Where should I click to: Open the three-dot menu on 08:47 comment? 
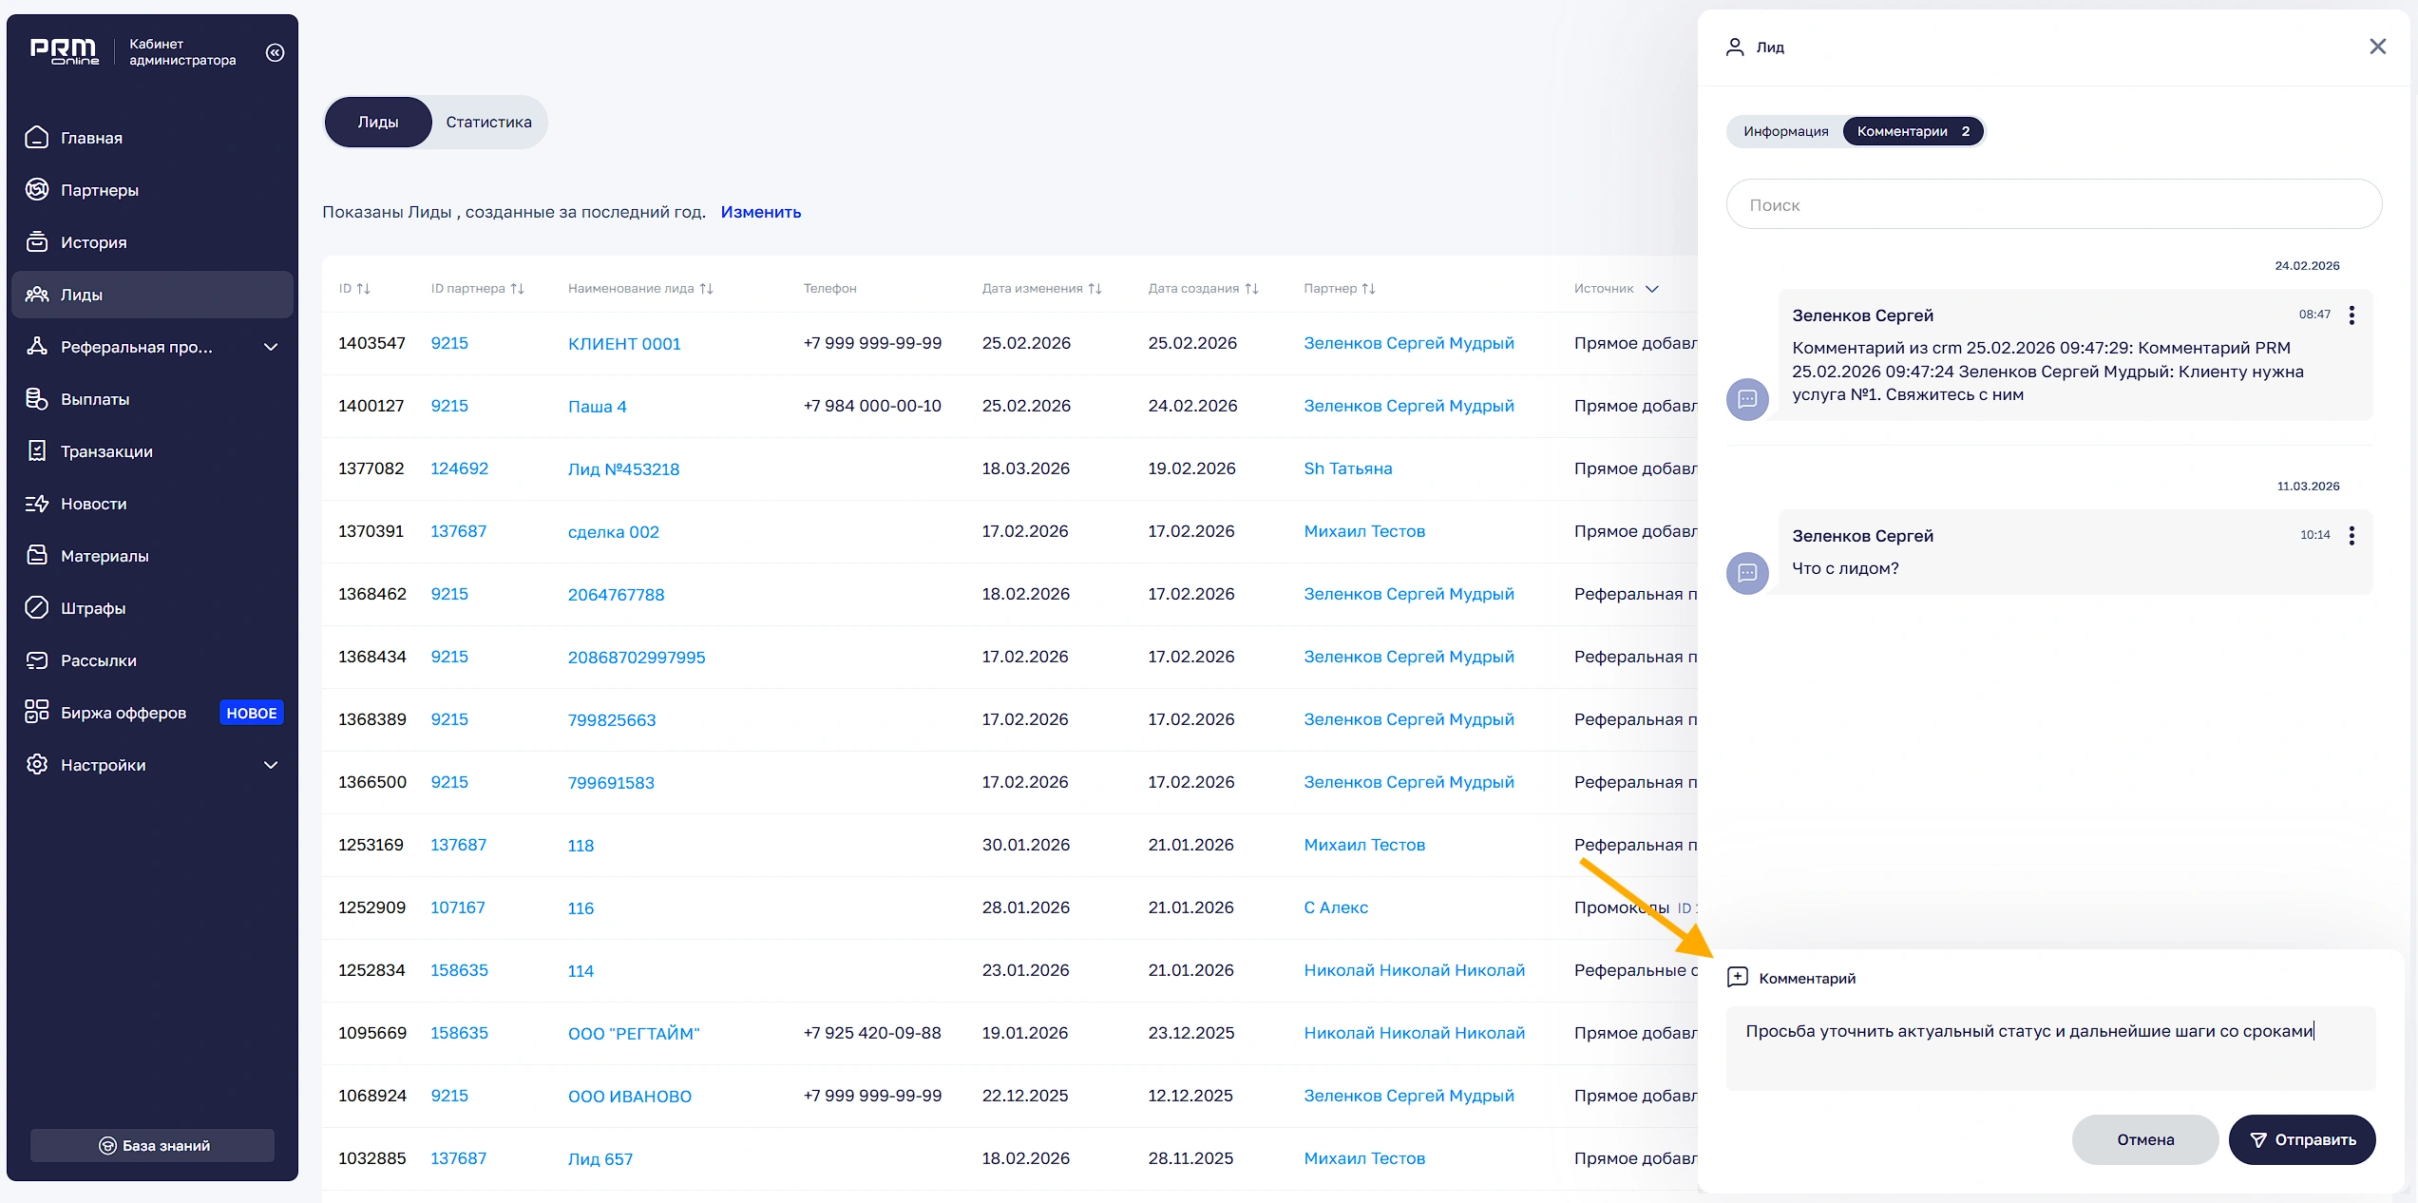(x=2351, y=315)
